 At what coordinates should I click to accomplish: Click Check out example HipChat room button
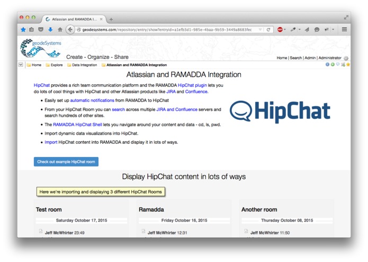66,162
